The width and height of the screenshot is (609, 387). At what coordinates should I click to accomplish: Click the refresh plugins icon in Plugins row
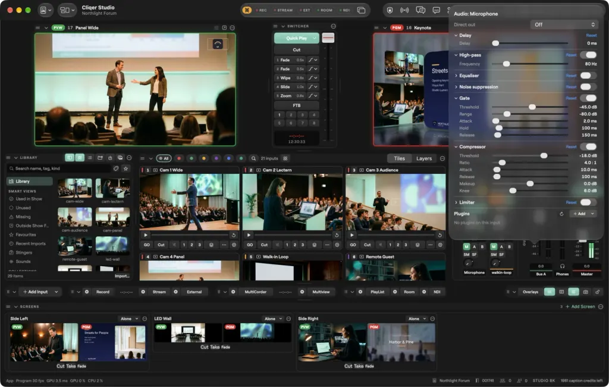[x=561, y=214]
